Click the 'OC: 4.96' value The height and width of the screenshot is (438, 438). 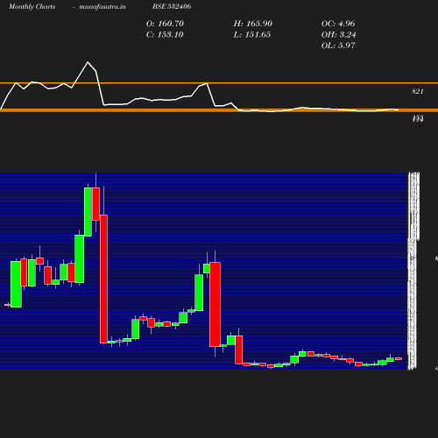338,24
